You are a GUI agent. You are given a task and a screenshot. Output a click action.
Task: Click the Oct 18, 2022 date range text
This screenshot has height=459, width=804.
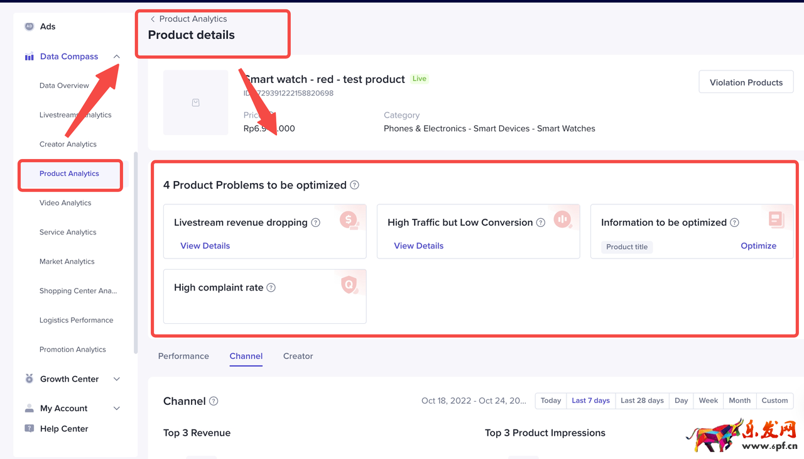474,401
